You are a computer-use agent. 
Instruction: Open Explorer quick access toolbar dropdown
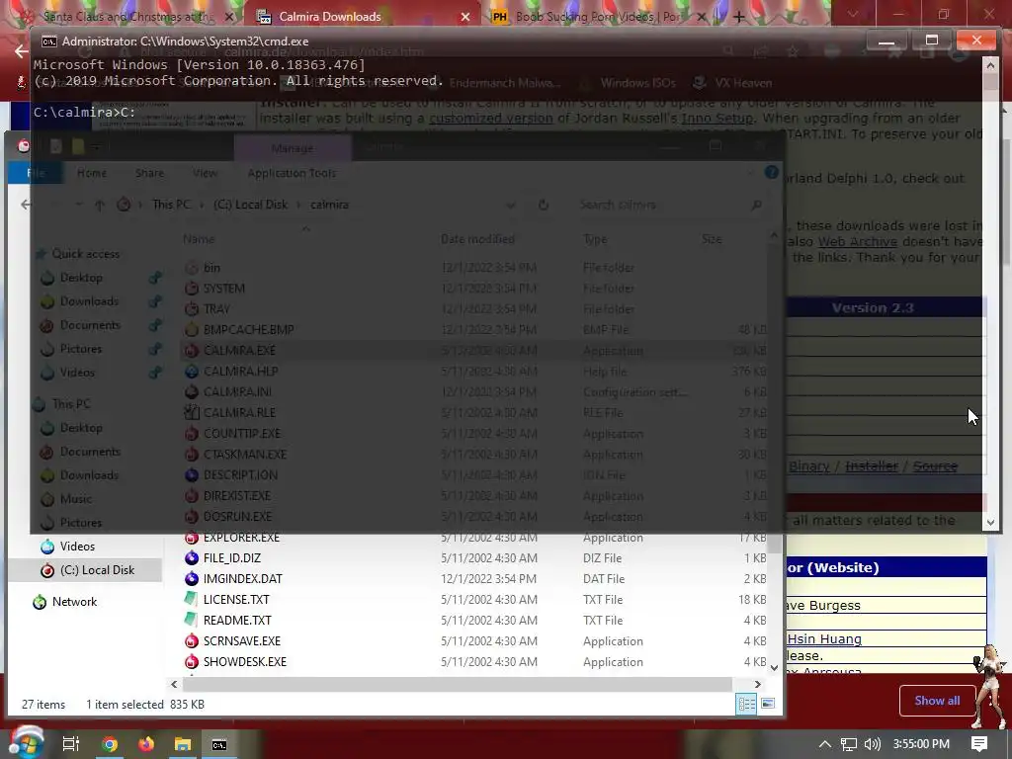(x=96, y=148)
